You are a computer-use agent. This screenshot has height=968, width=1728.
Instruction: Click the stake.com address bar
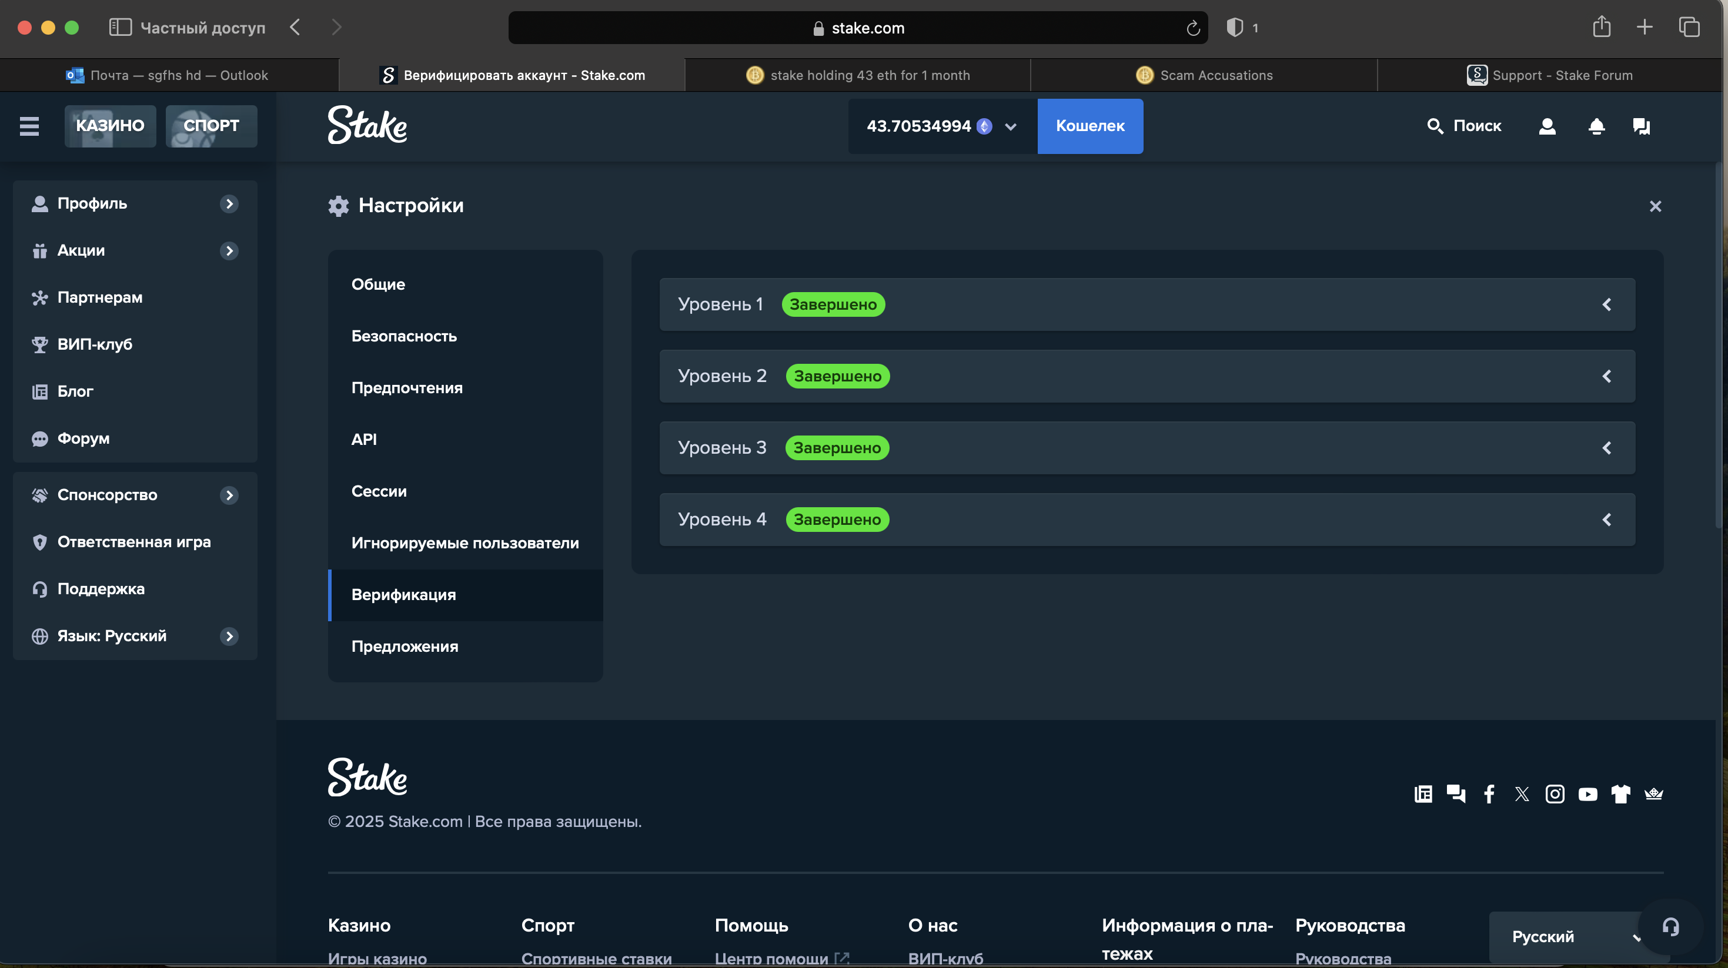pos(858,28)
